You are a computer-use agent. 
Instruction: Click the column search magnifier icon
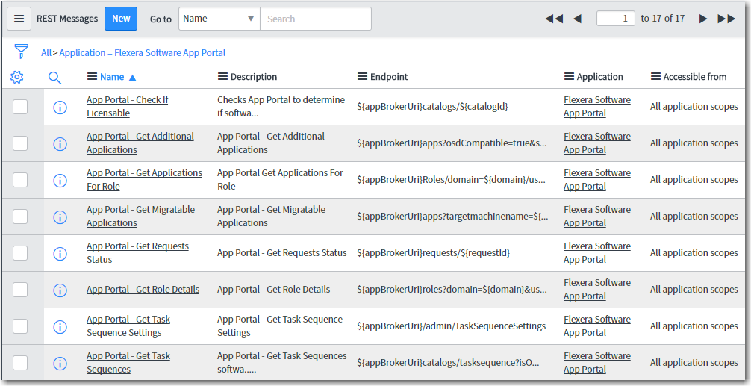(x=54, y=77)
